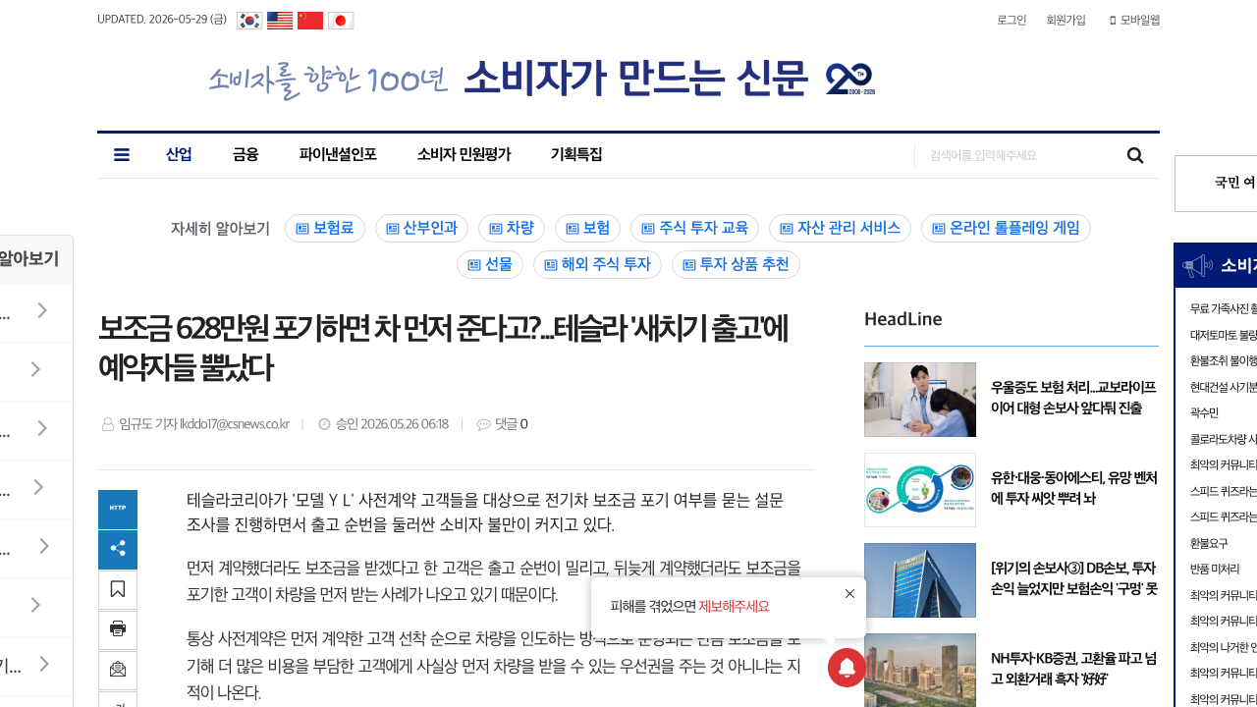Open the 곽수민 complaint entry
Viewport: 1257px width, 707px height.
(x=1204, y=412)
